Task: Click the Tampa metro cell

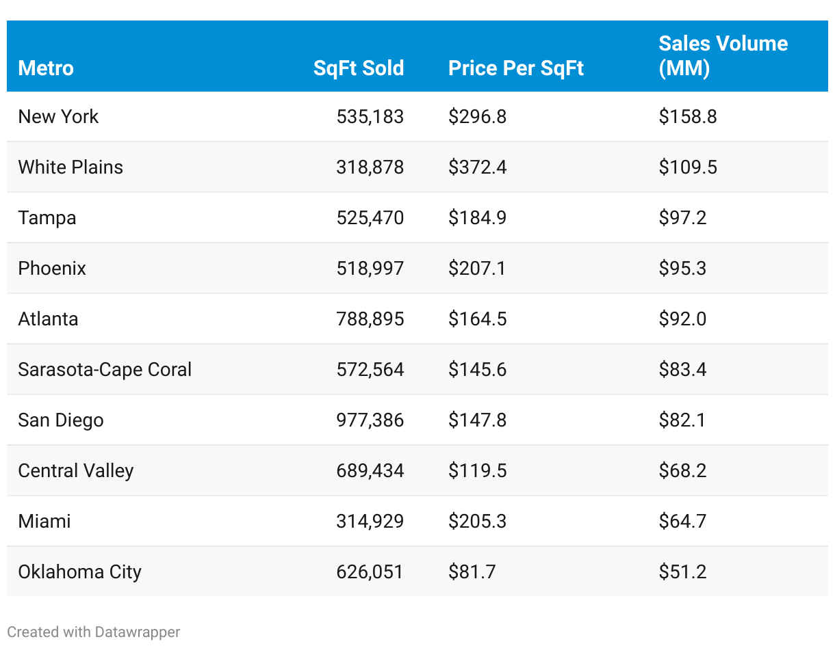Action: (47, 218)
